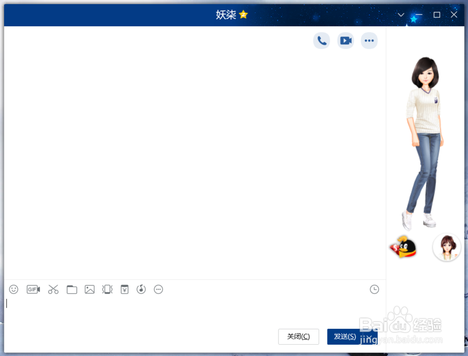Screen dimensions: 468x356
Task: Click the QQ penguin icon
Action: click(x=403, y=247)
